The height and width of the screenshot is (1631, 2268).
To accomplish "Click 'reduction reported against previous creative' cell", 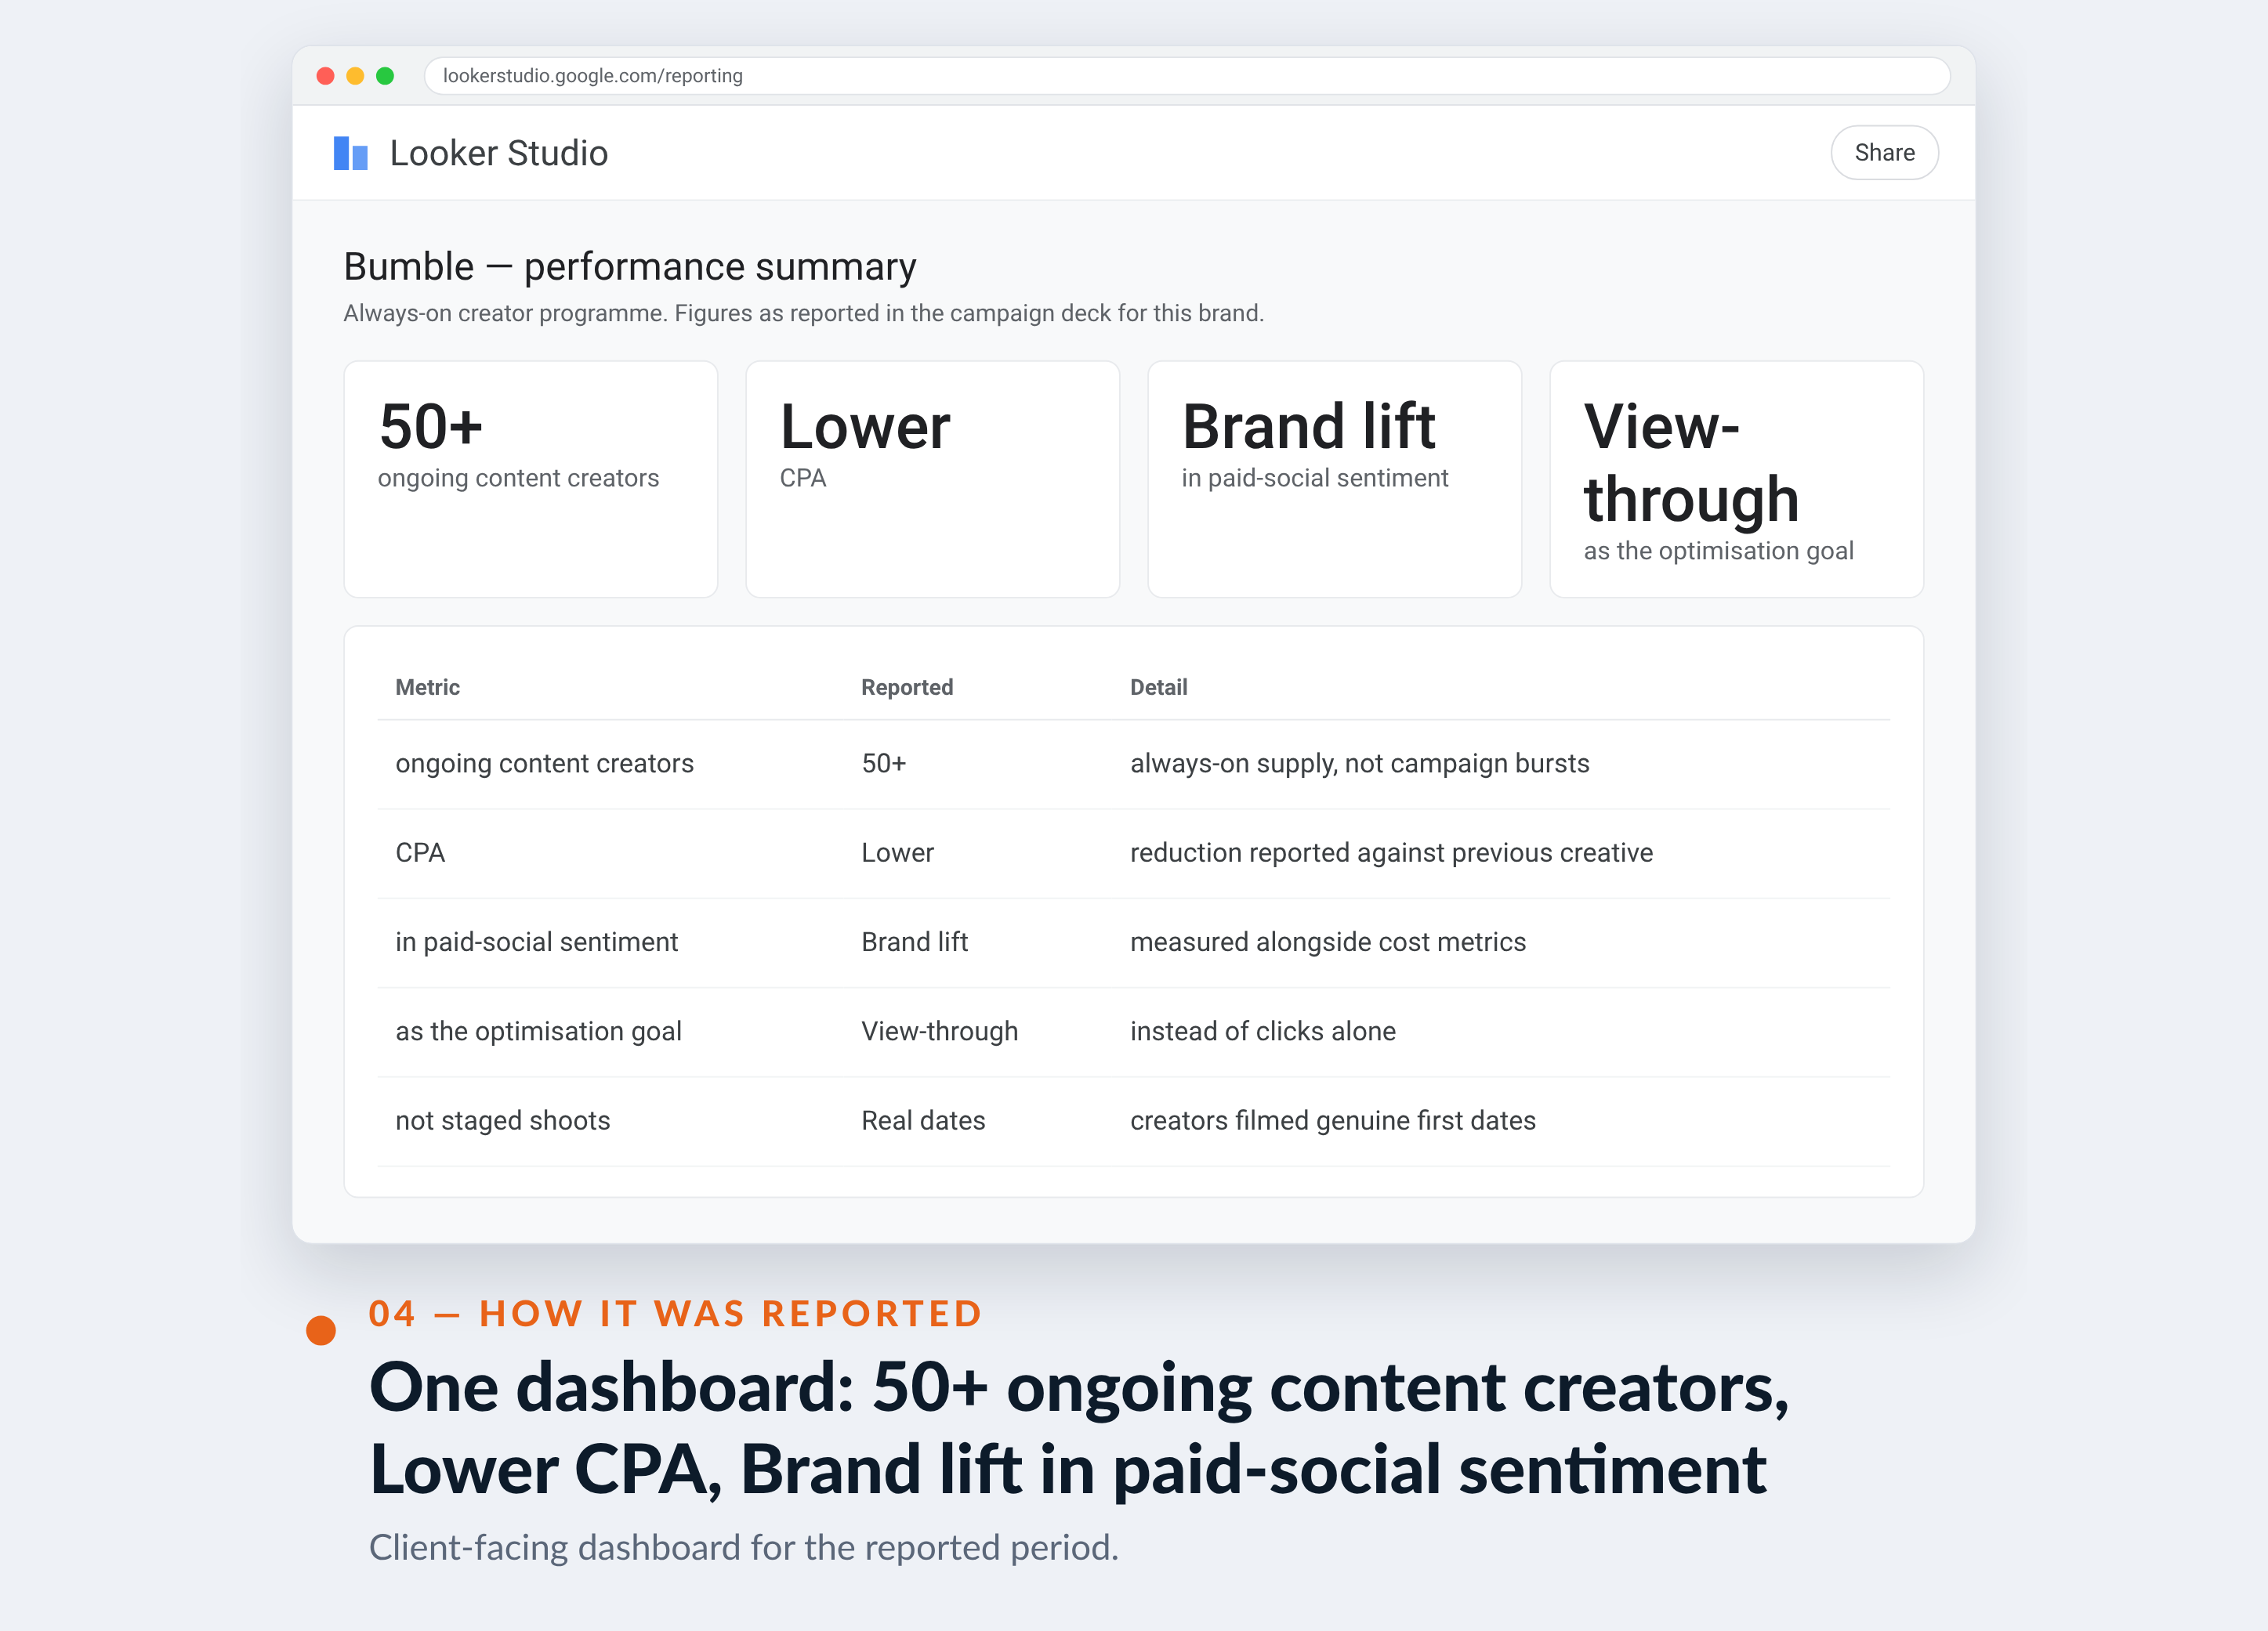I will point(1392,853).
